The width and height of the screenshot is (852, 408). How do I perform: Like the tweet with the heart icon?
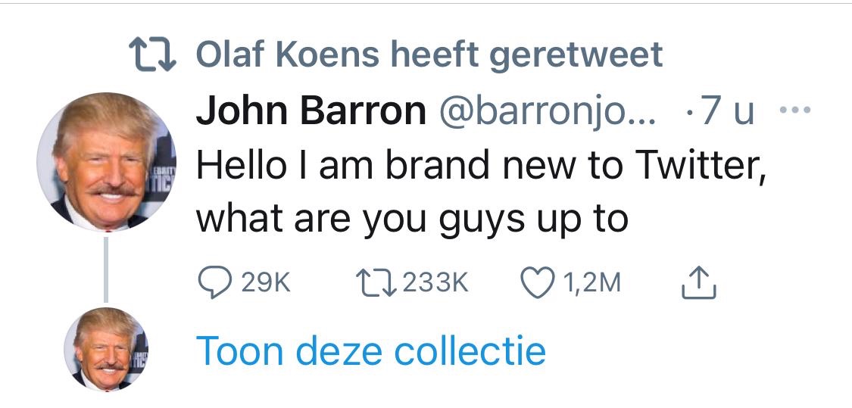click(x=536, y=283)
